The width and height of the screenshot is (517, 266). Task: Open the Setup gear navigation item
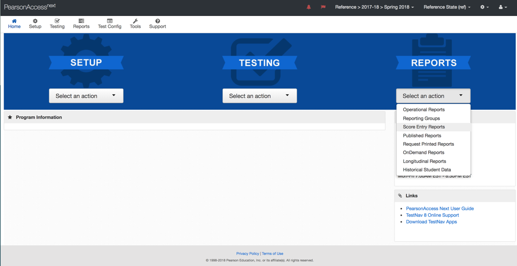point(35,24)
